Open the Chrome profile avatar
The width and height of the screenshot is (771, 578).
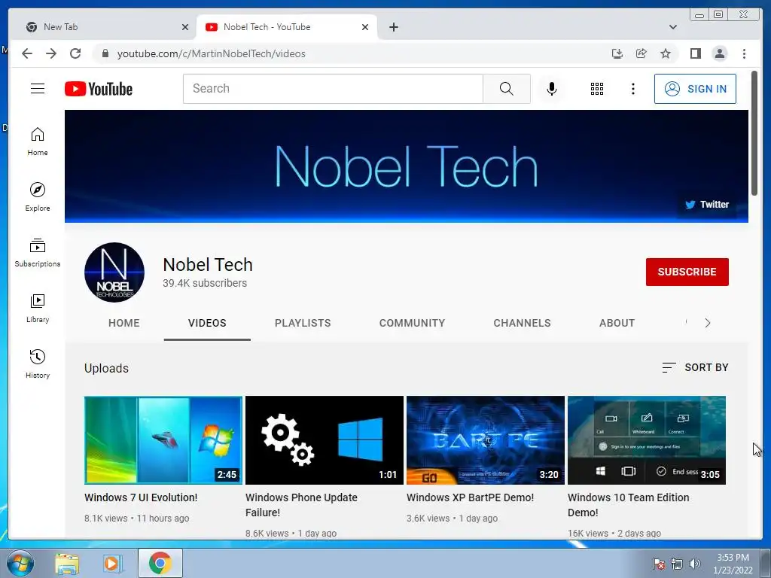pos(719,53)
